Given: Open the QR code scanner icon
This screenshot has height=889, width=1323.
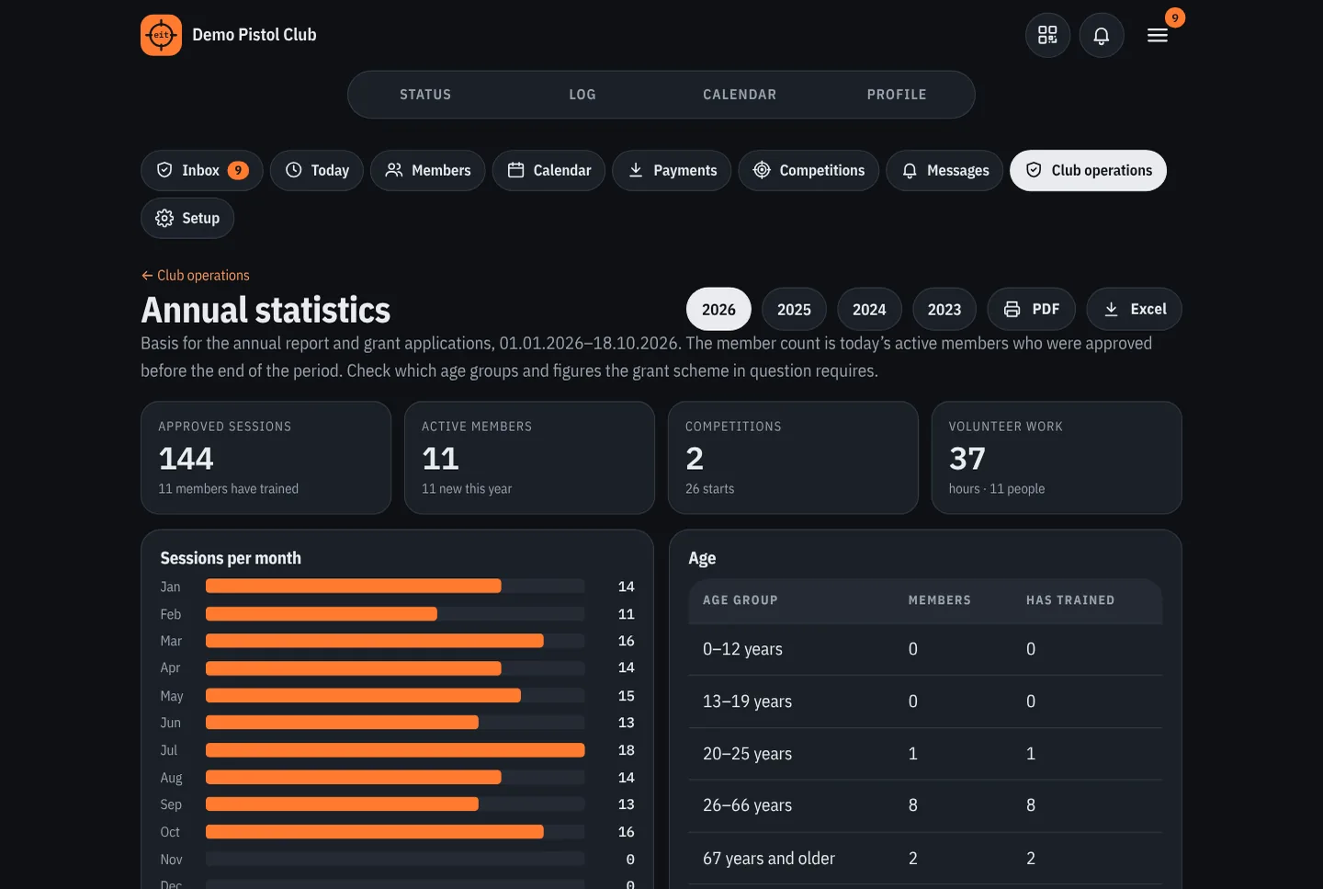Looking at the screenshot, I should pyautogui.click(x=1047, y=35).
